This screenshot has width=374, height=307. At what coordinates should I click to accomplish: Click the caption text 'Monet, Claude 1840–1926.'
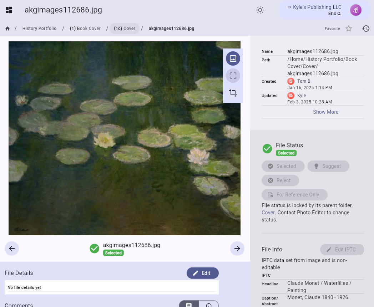[x=318, y=297]
